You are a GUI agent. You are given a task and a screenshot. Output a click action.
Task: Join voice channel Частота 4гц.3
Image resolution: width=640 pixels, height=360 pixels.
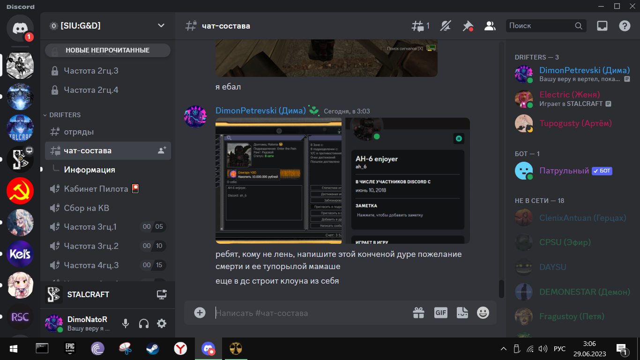click(x=108, y=265)
